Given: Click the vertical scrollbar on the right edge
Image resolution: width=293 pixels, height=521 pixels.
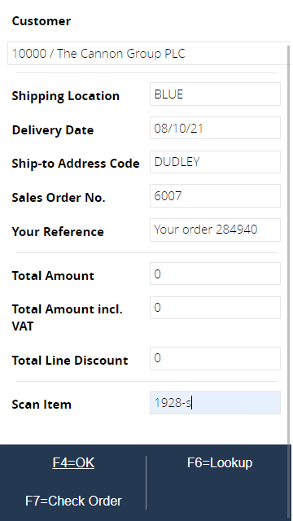Looking at the screenshot, I should (x=289, y=244).
